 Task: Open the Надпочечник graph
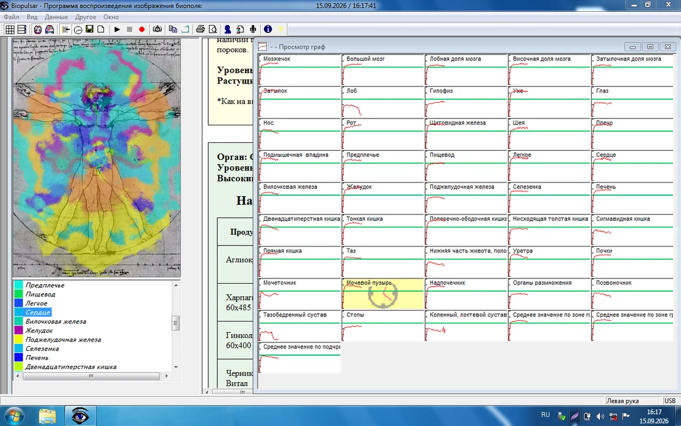[x=465, y=293]
